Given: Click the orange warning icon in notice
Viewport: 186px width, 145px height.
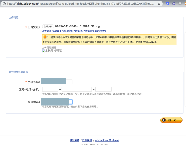Looking at the screenshot, I should (x=45, y=37).
